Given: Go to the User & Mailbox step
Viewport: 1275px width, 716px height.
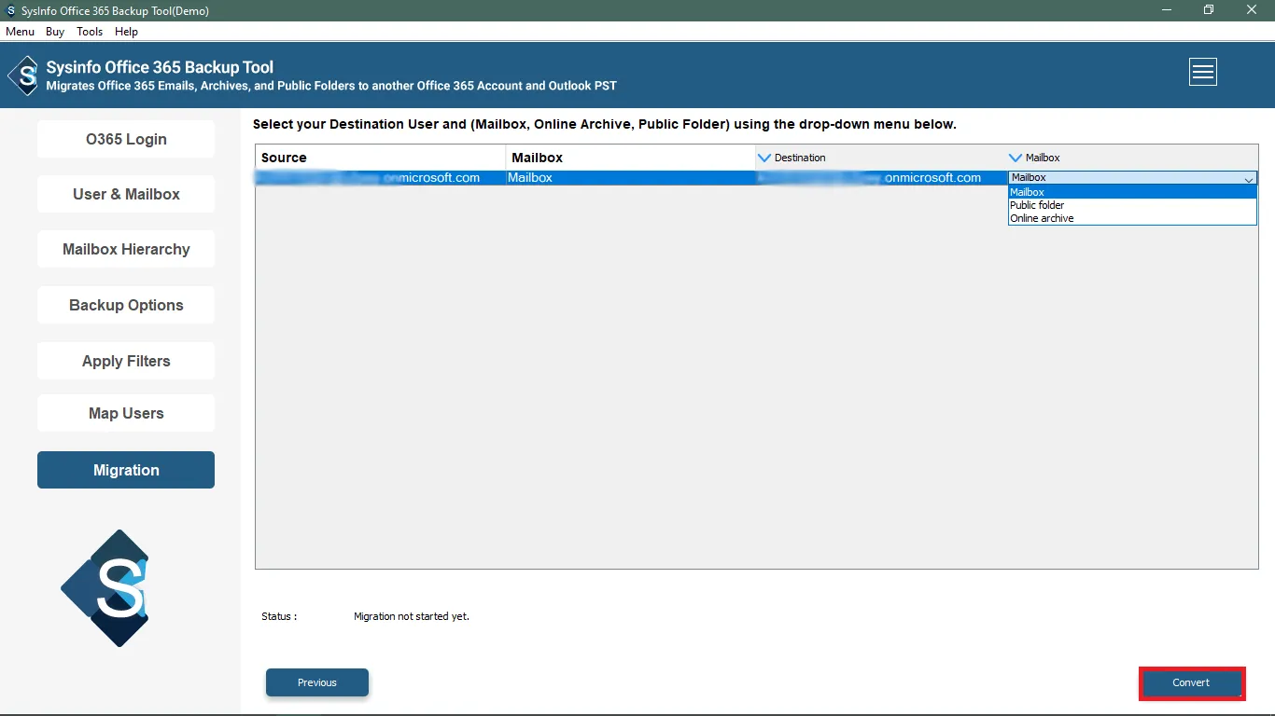Looking at the screenshot, I should point(126,194).
